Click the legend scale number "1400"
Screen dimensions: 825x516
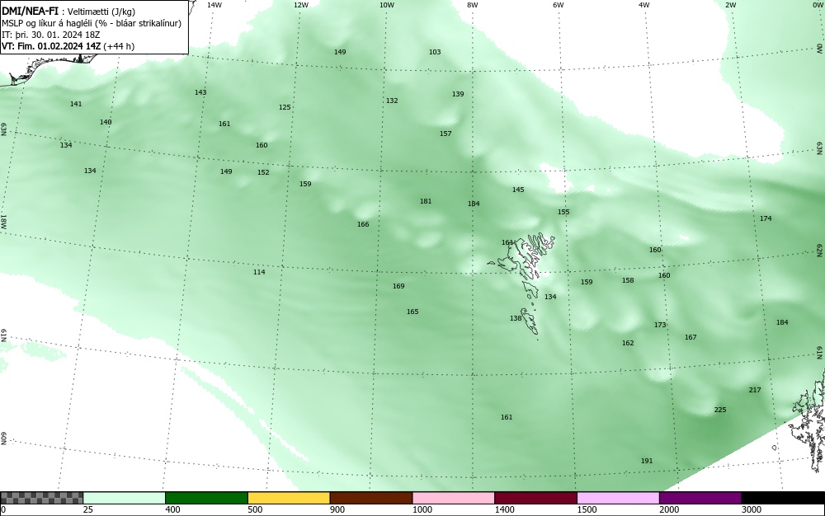[x=505, y=509]
